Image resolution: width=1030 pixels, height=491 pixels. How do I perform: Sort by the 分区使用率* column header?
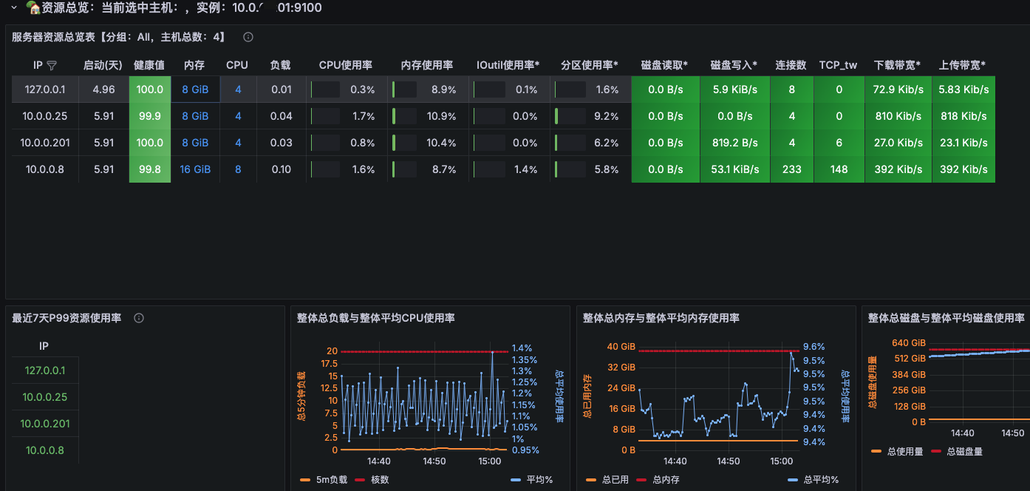click(x=590, y=65)
